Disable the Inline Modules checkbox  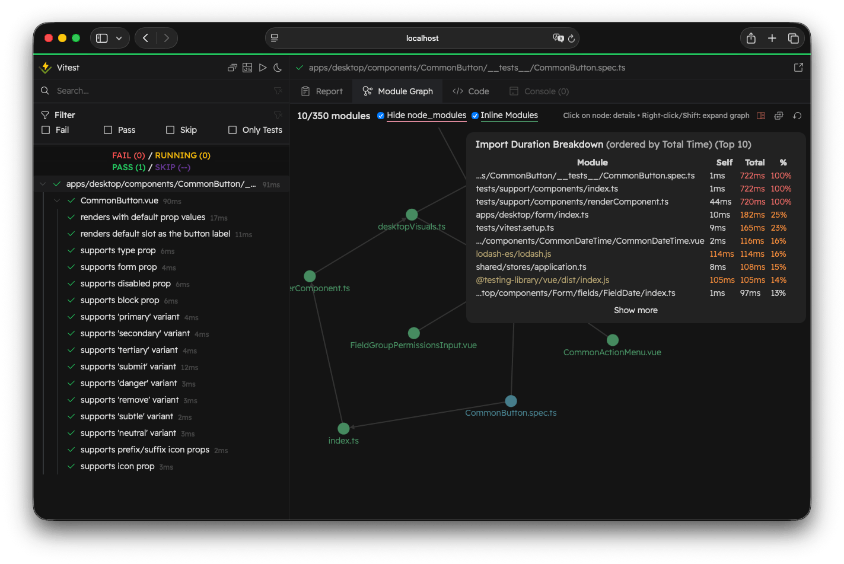[474, 116]
